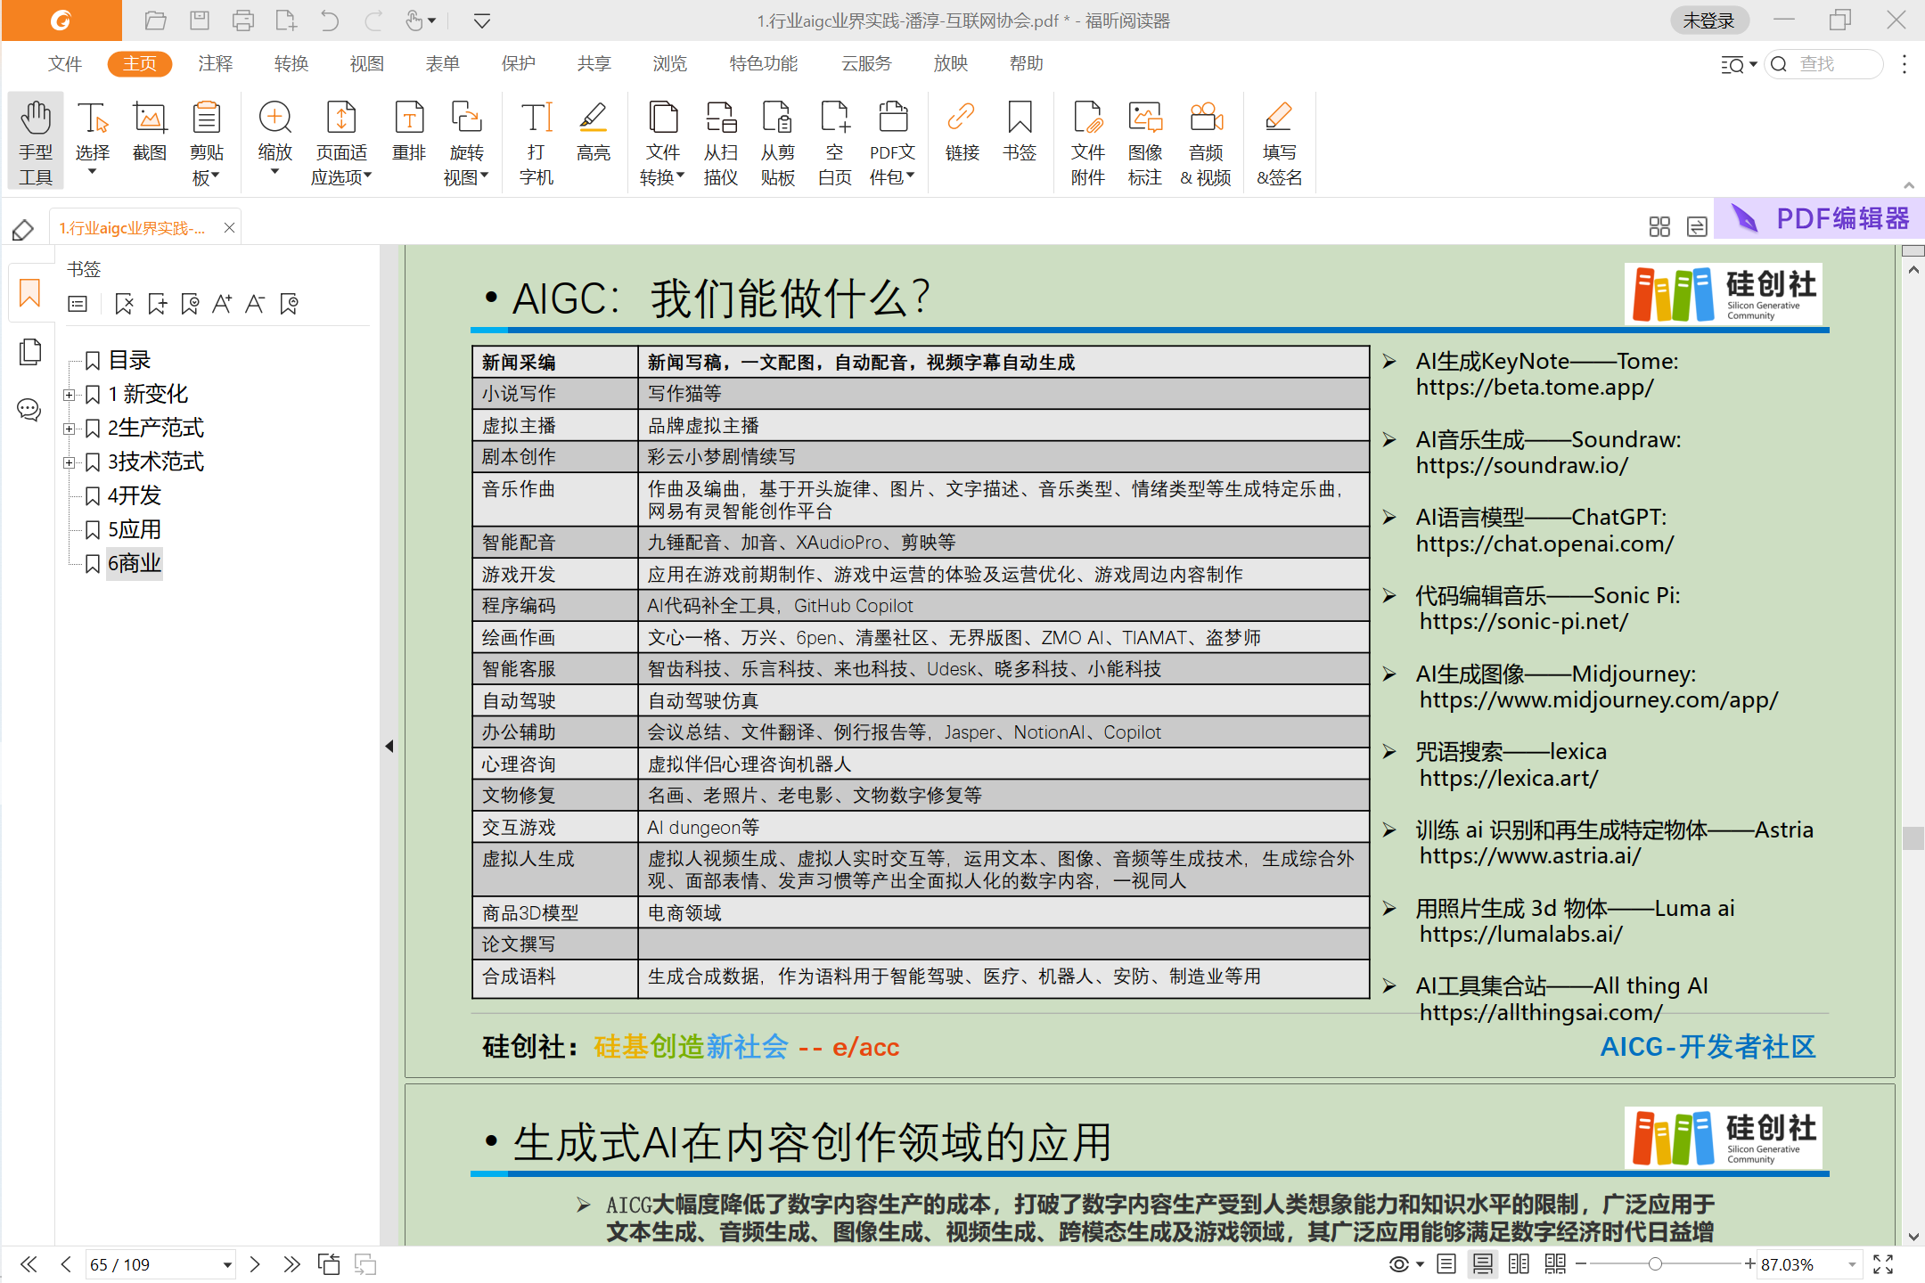
Task: Open Page Fit options (页面适应选项)
Action: point(341,142)
